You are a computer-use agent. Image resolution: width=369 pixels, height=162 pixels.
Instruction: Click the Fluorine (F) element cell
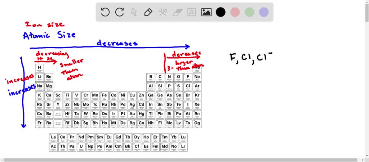point(188,77)
